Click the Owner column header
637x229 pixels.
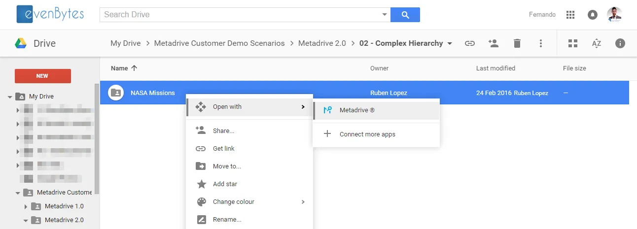coord(380,68)
